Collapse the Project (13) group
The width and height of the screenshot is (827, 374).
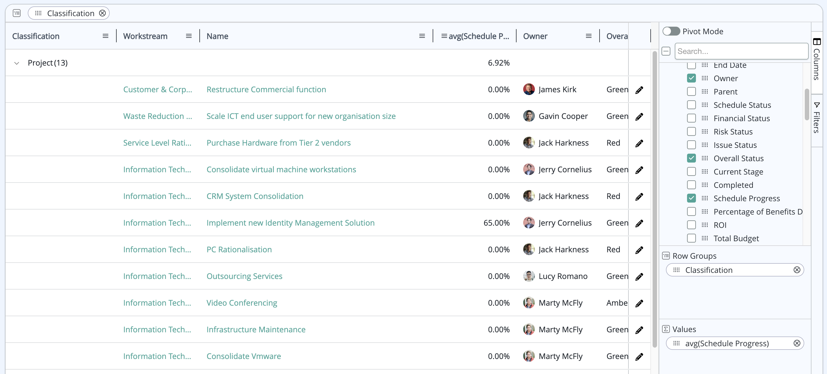pos(17,63)
